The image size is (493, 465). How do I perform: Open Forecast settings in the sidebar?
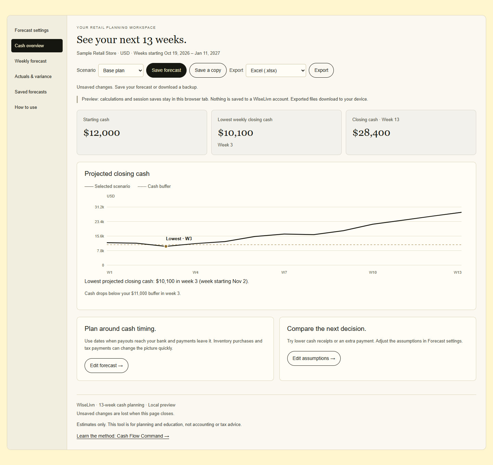[37, 30]
